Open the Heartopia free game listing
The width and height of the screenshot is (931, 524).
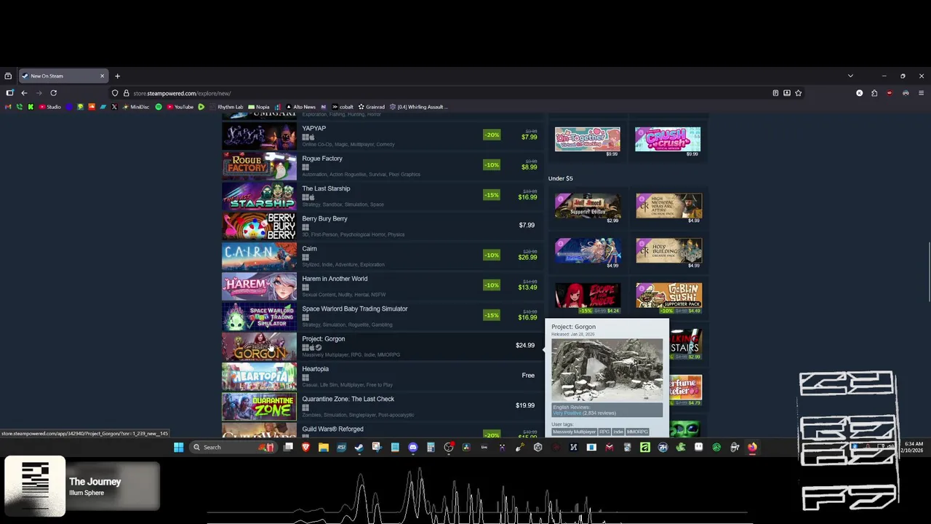383,376
